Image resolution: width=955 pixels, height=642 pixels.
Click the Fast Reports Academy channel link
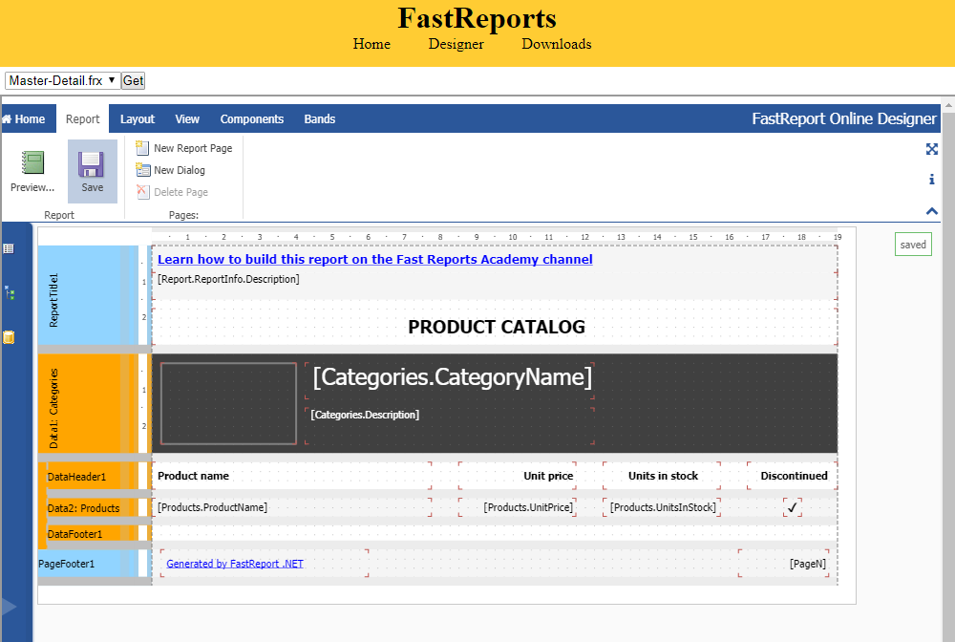(x=374, y=260)
